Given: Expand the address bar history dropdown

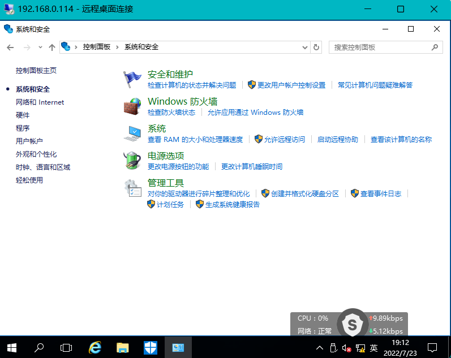Looking at the screenshot, I should click(x=305, y=48).
